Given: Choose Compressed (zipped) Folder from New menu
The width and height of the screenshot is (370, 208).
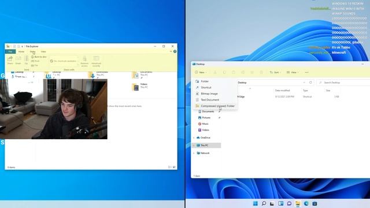Looking at the screenshot, I should pyautogui.click(x=216, y=106).
